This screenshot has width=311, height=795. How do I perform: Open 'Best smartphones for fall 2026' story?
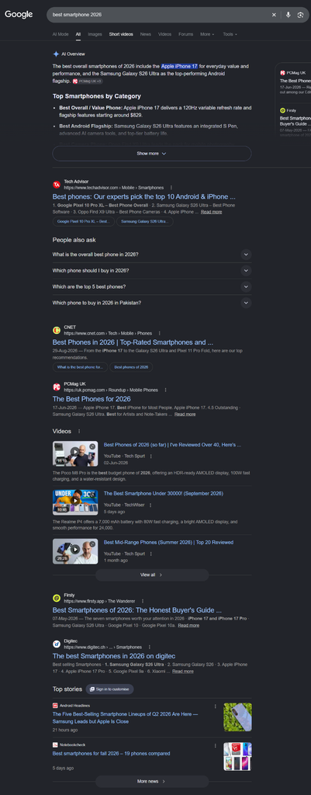pyautogui.click(x=112, y=753)
